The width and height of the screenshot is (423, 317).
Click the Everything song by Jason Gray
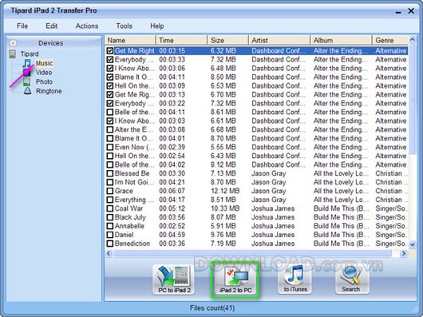pyautogui.click(x=134, y=200)
